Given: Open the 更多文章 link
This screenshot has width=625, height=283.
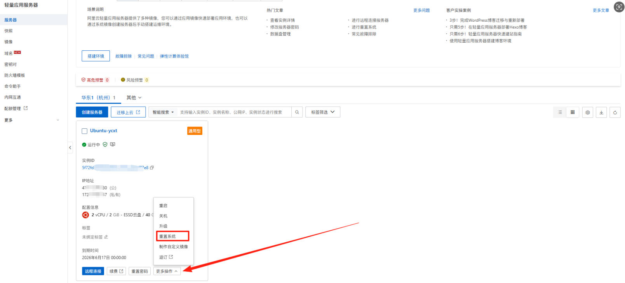Looking at the screenshot, I should tap(601, 10).
